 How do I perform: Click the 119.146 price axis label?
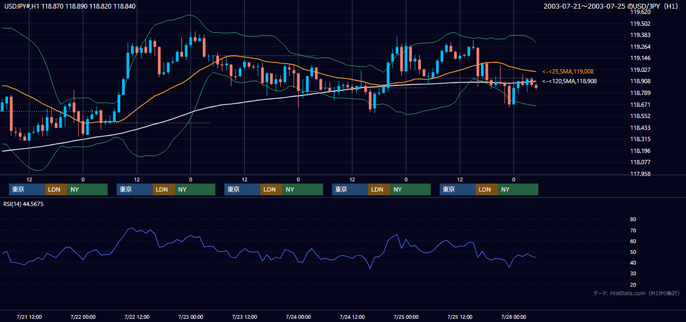(x=640, y=58)
